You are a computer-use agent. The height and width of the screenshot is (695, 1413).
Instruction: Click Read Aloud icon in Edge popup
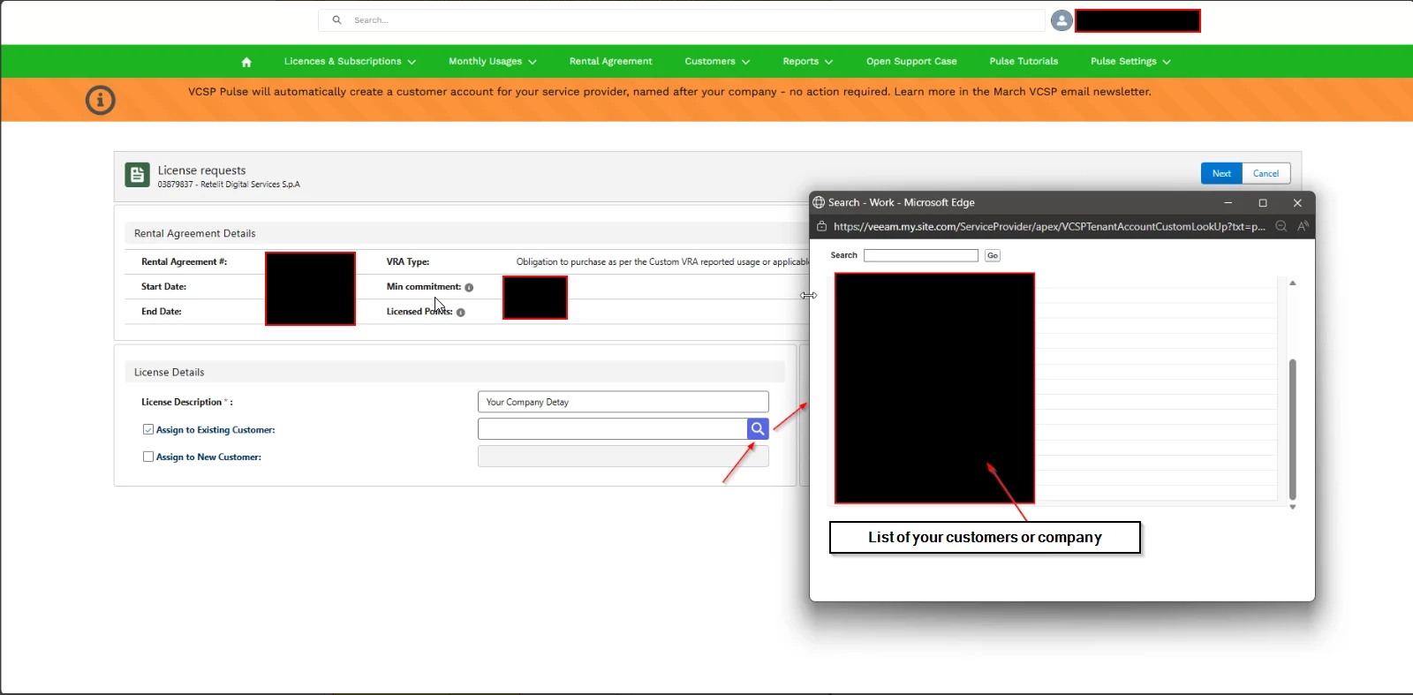click(x=1303, y=227)
